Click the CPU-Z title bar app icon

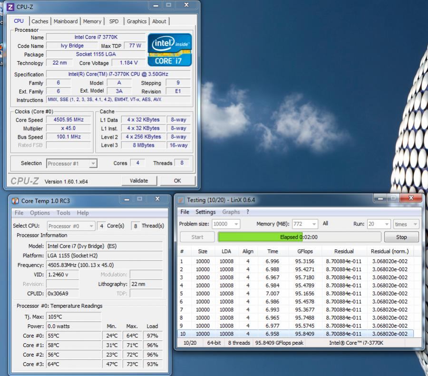(10, 7)
